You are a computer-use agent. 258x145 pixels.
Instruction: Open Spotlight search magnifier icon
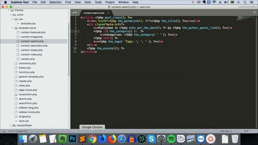(245, 2)
